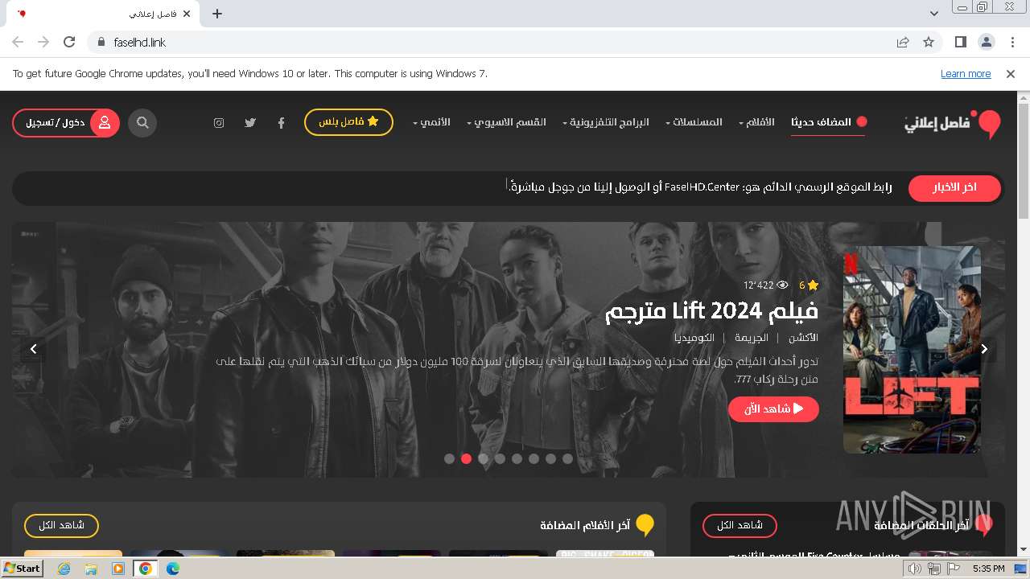Select the first carousel dot indicator
This screenshot has width=1030, height=579.
[449, 458]
